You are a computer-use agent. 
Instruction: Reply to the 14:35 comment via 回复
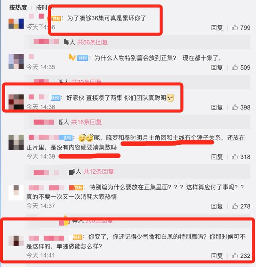coord(217,67)
